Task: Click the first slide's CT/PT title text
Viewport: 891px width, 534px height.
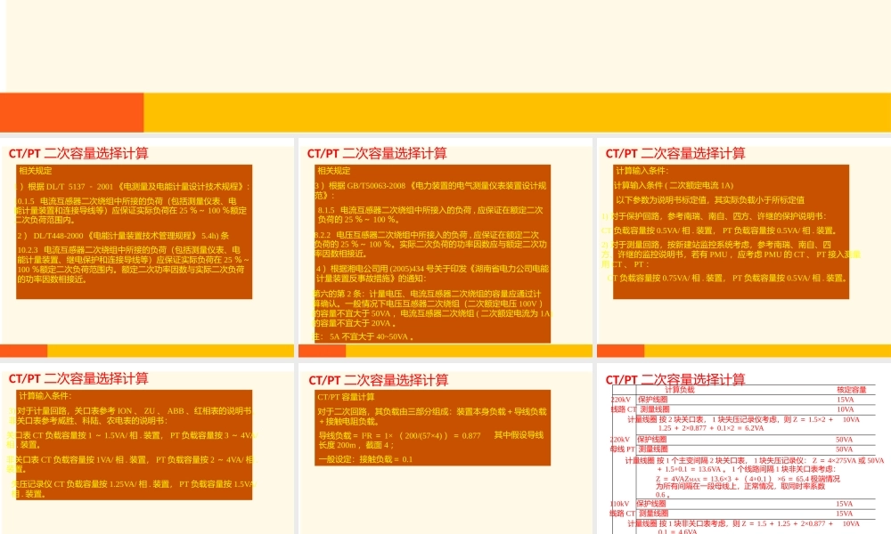Action: 78,151
